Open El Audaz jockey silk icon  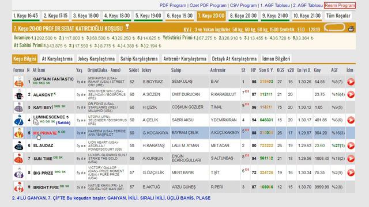(19, 145)
